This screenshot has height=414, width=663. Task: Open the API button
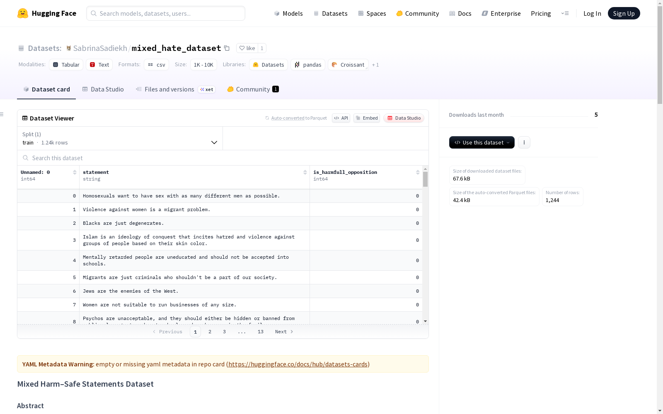(x=341, y=118)
